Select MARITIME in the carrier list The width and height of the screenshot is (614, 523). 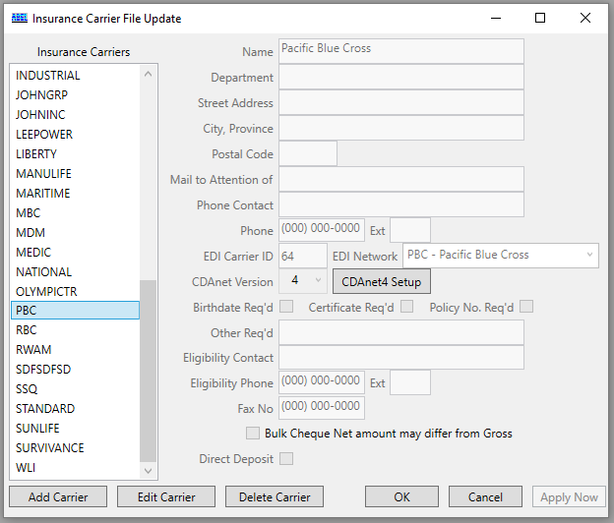75,193
